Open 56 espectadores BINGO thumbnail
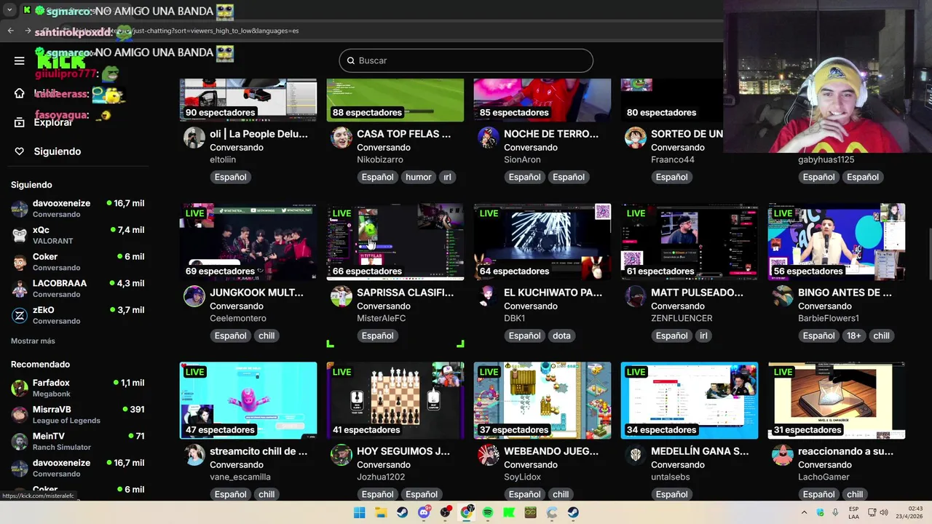This screenshot has width=932, height=524. pos(837,242)
